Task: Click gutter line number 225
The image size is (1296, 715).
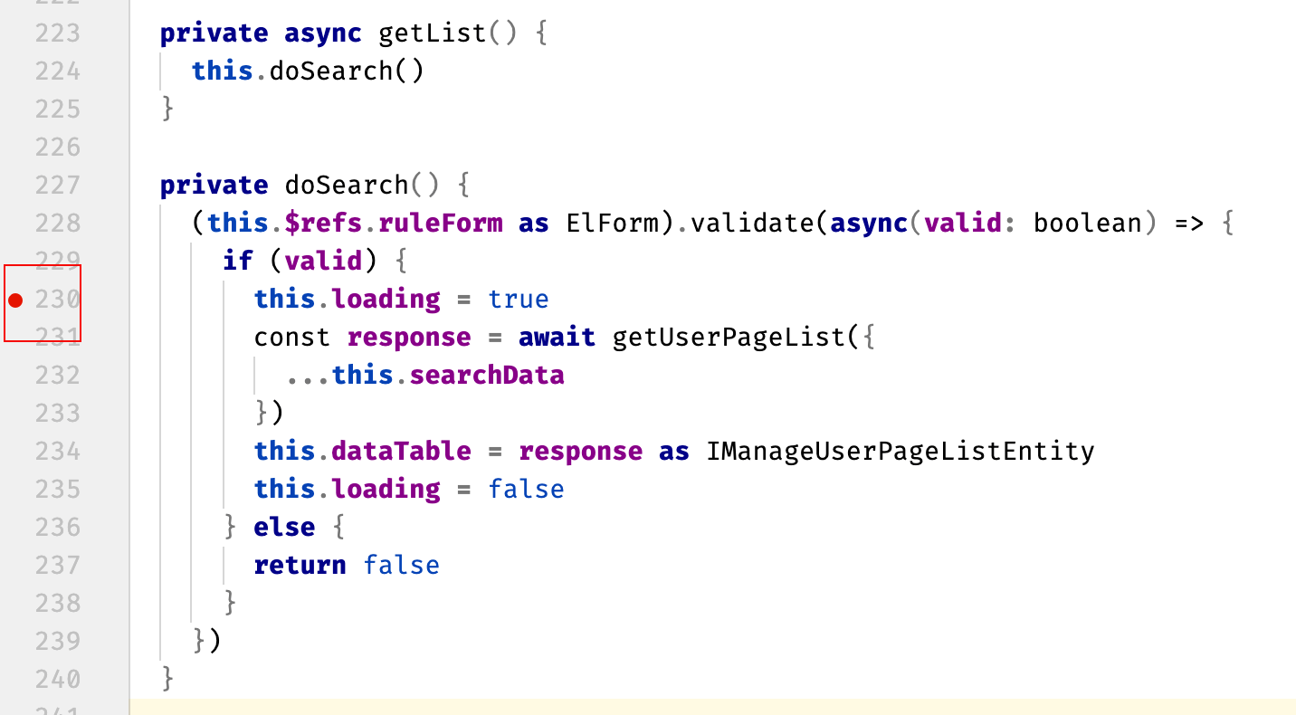Action: [x=58, y=110]
